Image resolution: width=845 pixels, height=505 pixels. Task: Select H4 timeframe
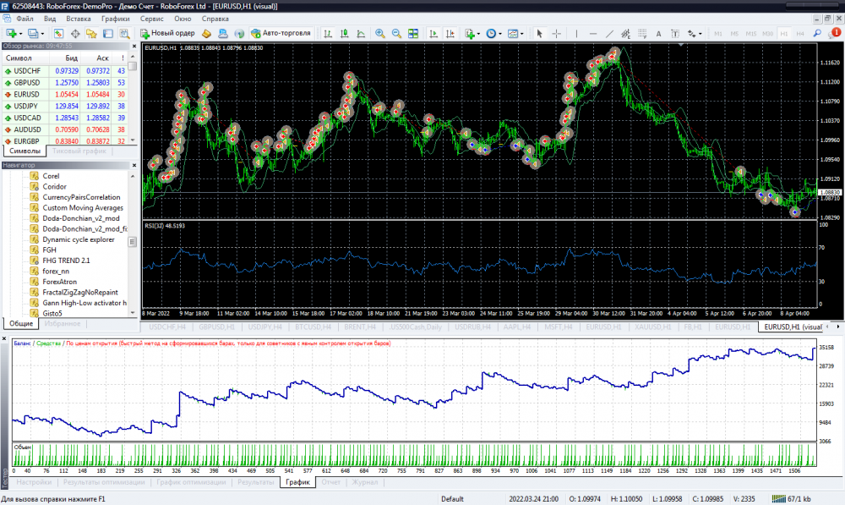800,34
